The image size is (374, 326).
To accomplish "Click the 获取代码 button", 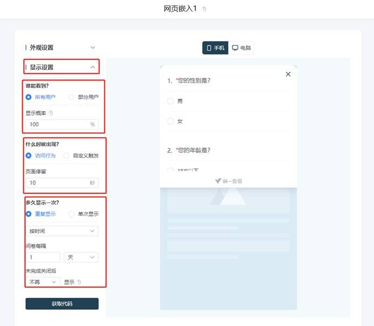I will point(62,304).
